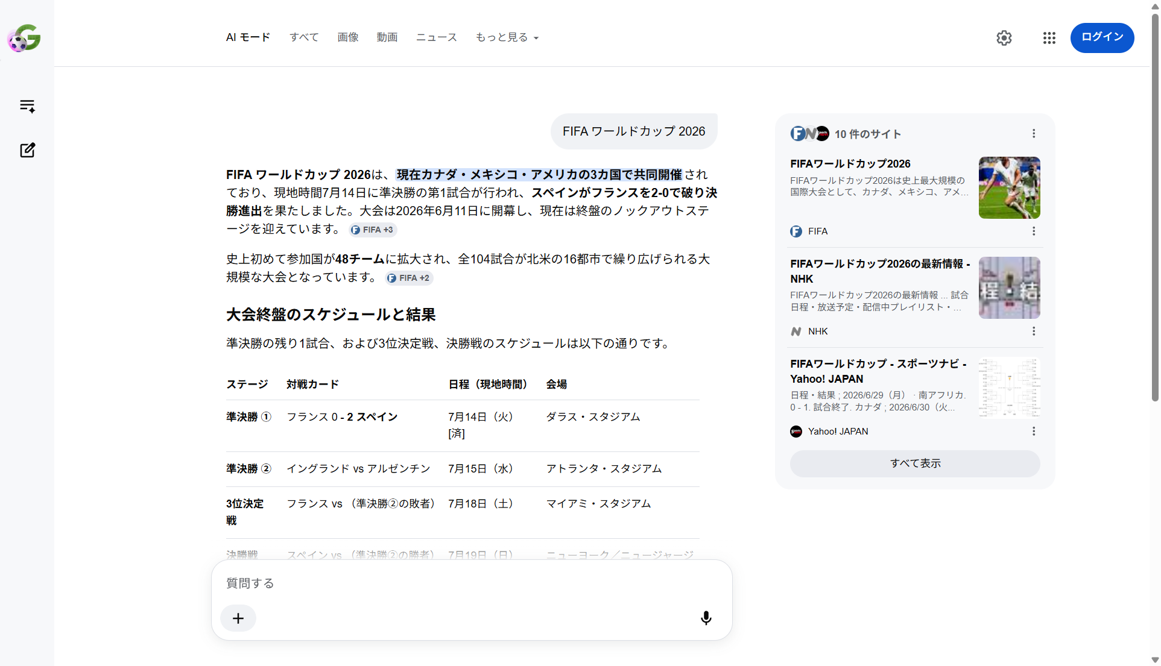Click フランス 0 - 2 スペイン cell

tap(342, 417)
